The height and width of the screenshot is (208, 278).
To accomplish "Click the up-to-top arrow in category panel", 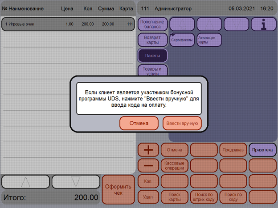I will point(182,24).
